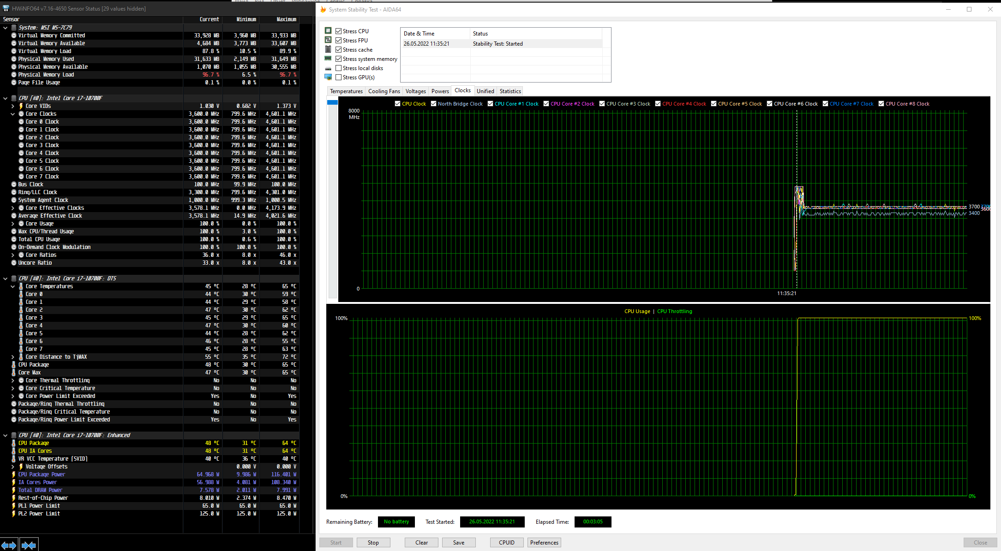Screen dimensions: 1001x551
Task: Expand the Core VIDs sensor group
Action: pos(13,106)
